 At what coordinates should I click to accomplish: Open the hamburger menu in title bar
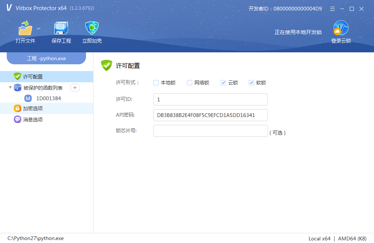(332, 9)
